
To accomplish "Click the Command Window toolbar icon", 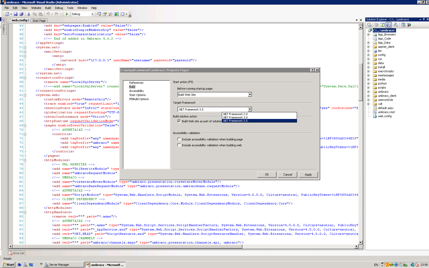I will pos(122,14).
